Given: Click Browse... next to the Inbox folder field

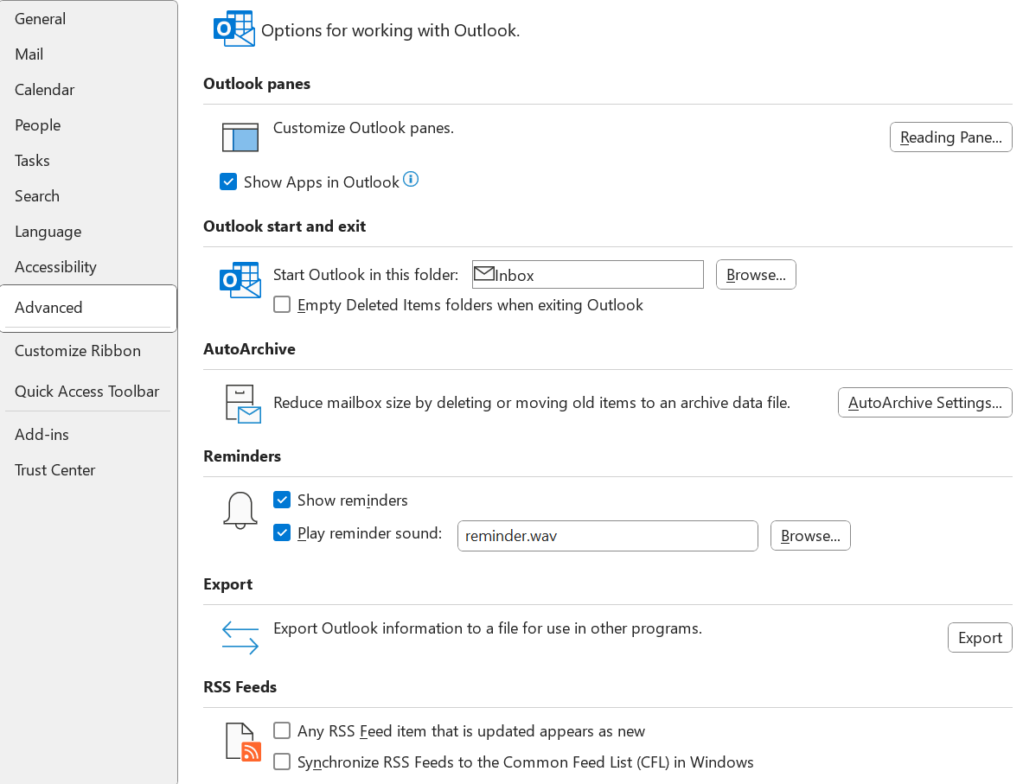Looking at the screenshot, I should (x=756, y=275).
